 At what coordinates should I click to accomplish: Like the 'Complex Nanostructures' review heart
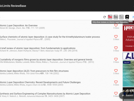(x=116, y=93)
